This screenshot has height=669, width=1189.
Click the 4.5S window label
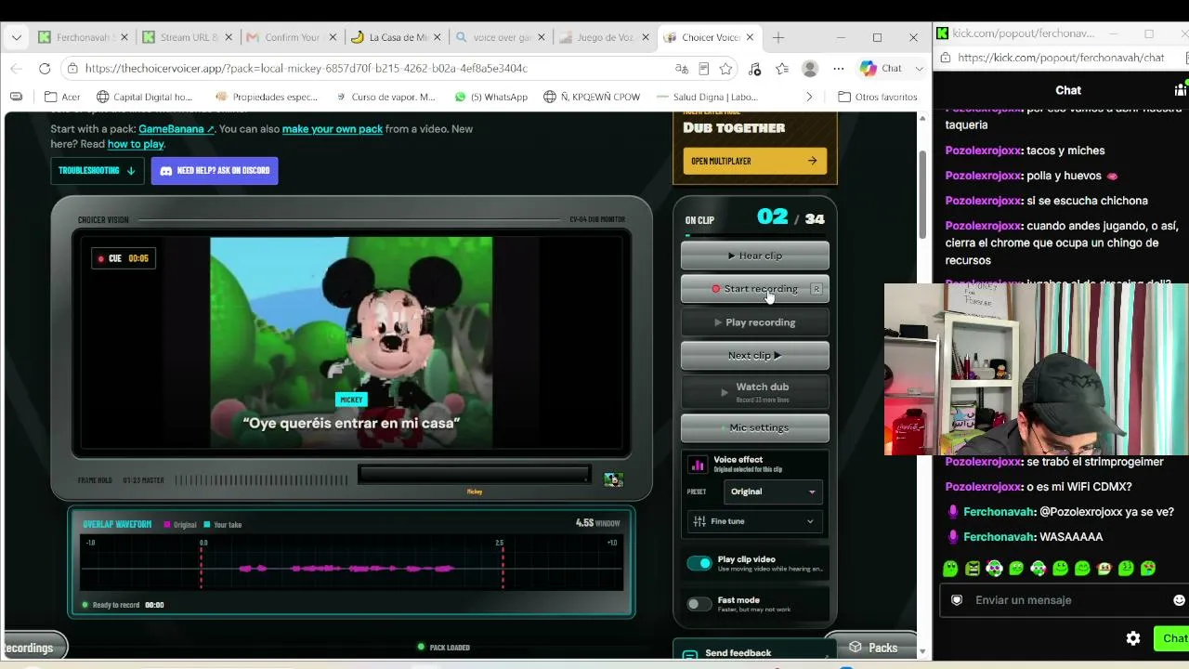tap(597, 523)
